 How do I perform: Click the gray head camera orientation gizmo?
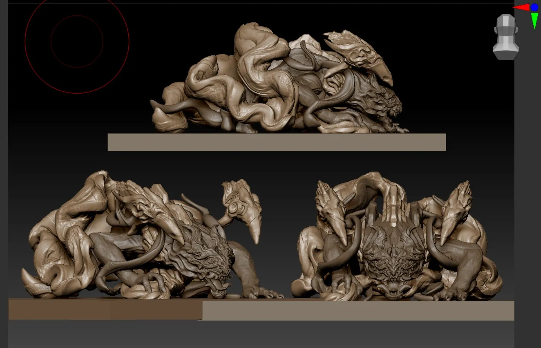[506, 36]
